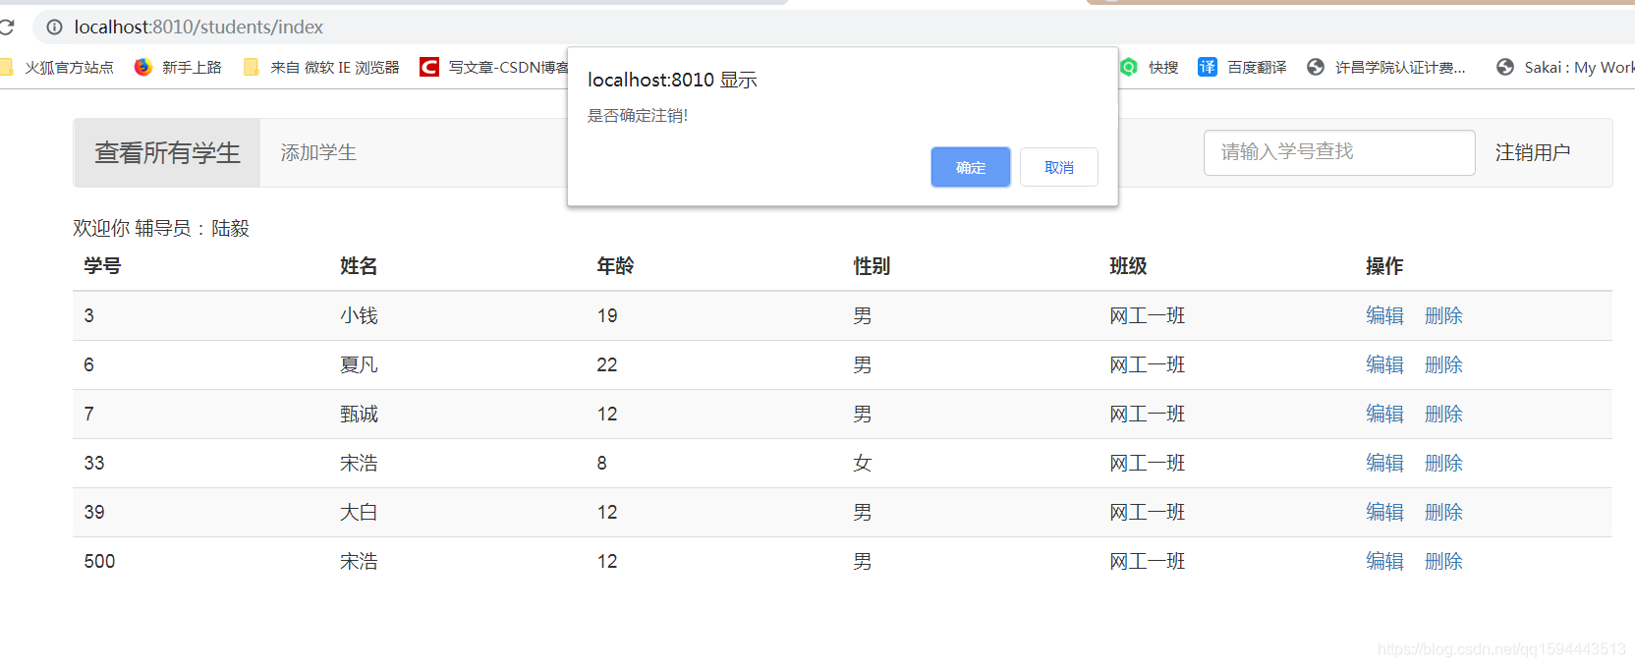Screen dimensions: 1635x667
Task: Edit student 500 row via 编辑
Action: pyautogui.click(x=1384, y=561)
